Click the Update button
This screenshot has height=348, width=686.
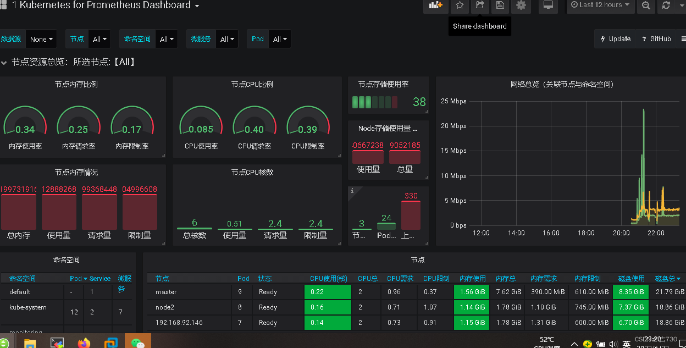(615, 39)
